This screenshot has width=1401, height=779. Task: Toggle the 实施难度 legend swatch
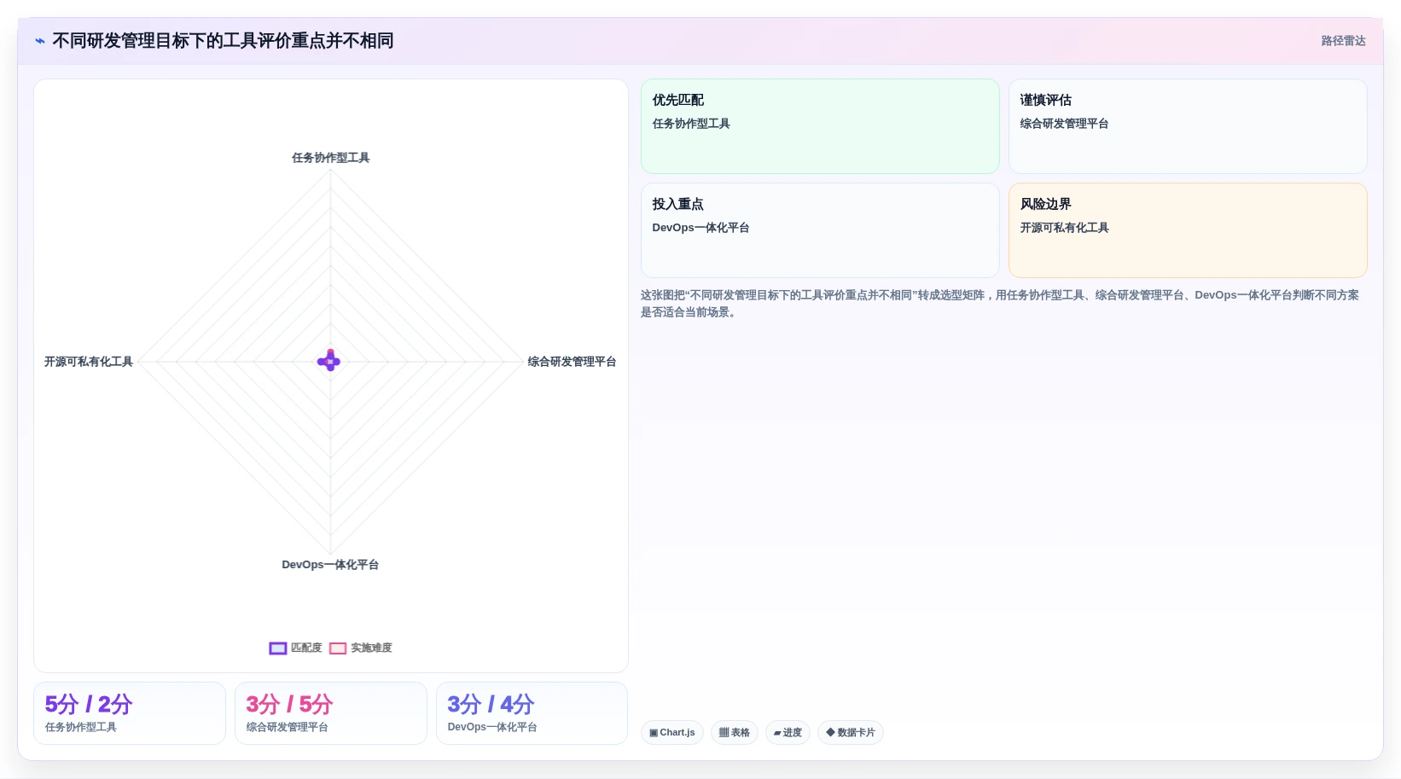(x=338, y=648)
